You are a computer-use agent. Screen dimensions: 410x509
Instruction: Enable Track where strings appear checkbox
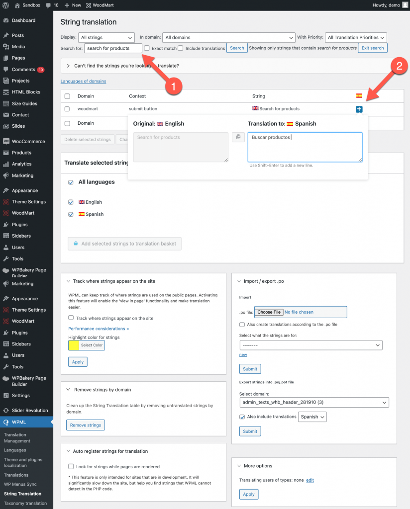(x=71, y=318)
